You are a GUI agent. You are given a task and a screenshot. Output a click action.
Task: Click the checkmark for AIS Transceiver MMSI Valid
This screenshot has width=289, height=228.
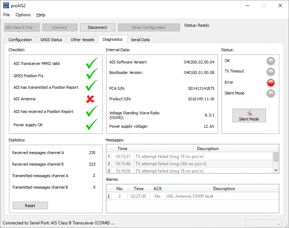point(91,63)
